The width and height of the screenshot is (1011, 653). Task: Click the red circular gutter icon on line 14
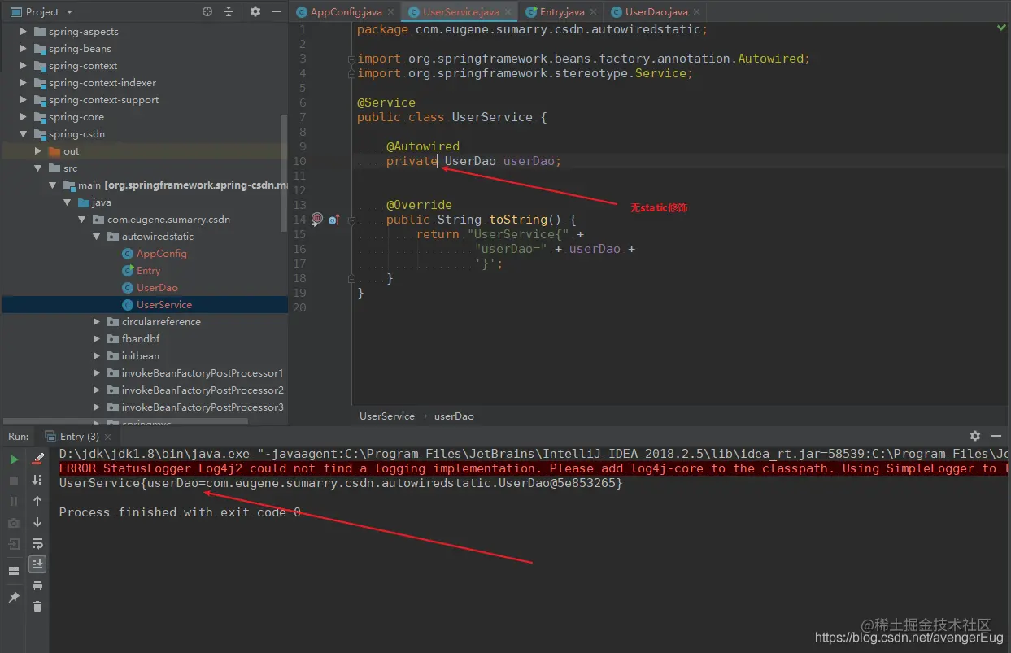pyautogui.click(x=317, y=219)
